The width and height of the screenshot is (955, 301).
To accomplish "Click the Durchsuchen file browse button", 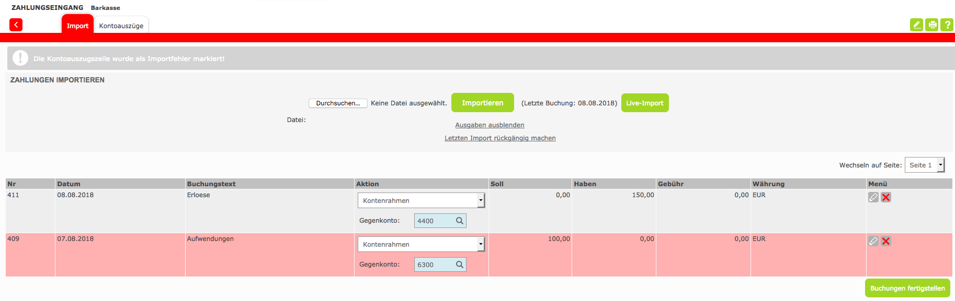I will click(338, 103).
